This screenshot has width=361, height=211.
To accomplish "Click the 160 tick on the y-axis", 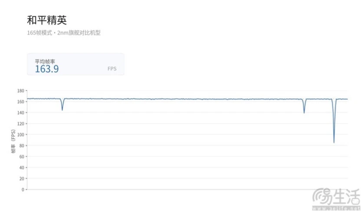I will 21,101.
